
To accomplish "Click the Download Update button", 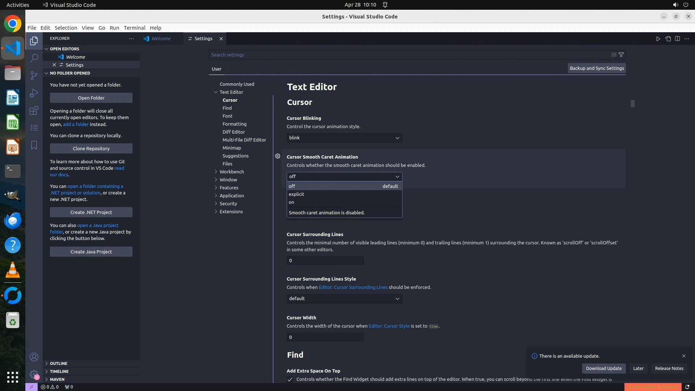I will coord(603,368).
